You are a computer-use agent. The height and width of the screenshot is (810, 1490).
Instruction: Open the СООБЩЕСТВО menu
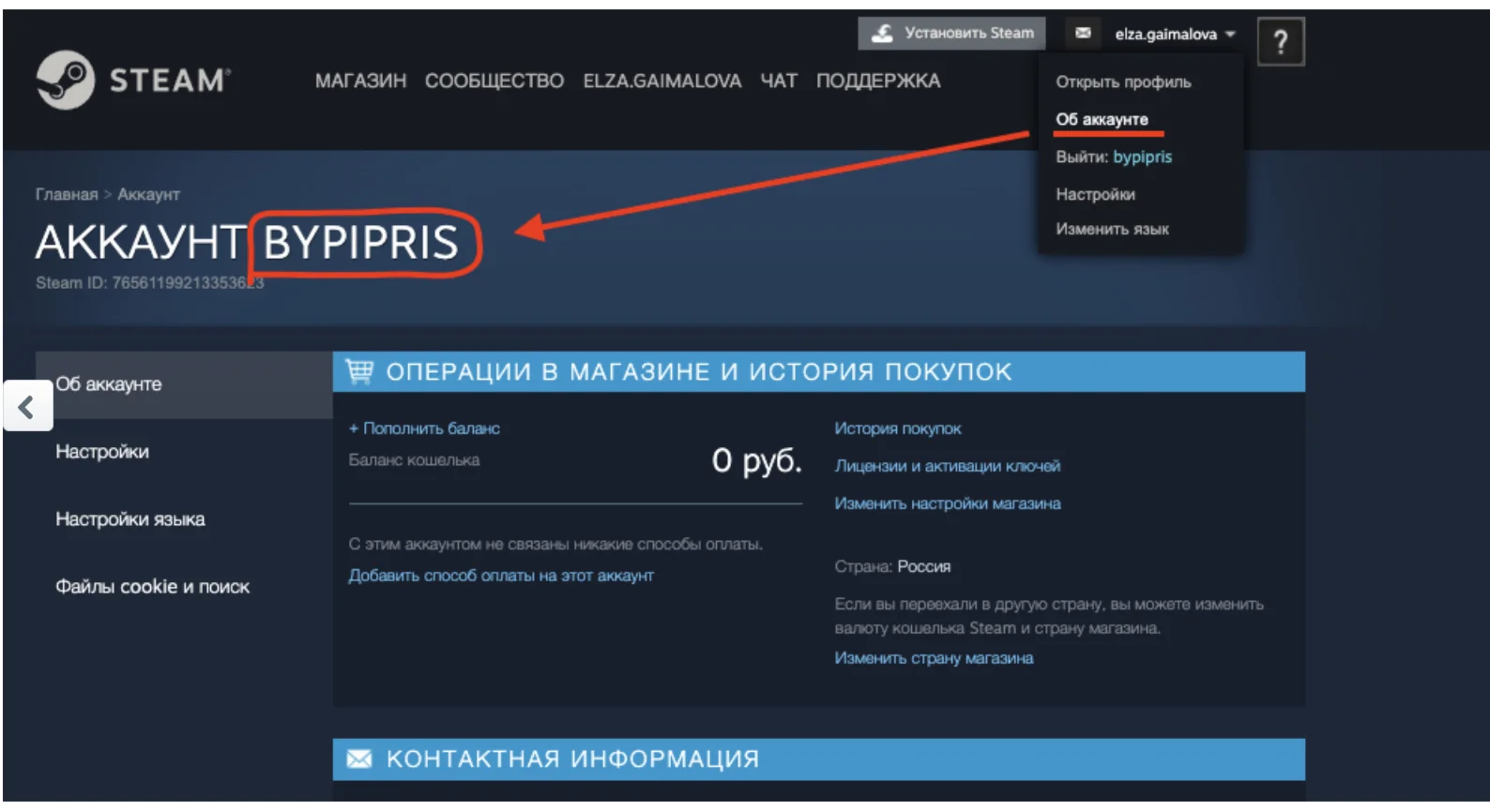coord(494,82)
